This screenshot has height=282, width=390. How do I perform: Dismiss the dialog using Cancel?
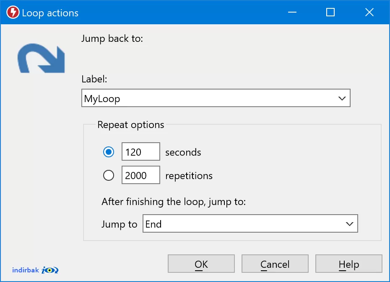tap(275, 264)
